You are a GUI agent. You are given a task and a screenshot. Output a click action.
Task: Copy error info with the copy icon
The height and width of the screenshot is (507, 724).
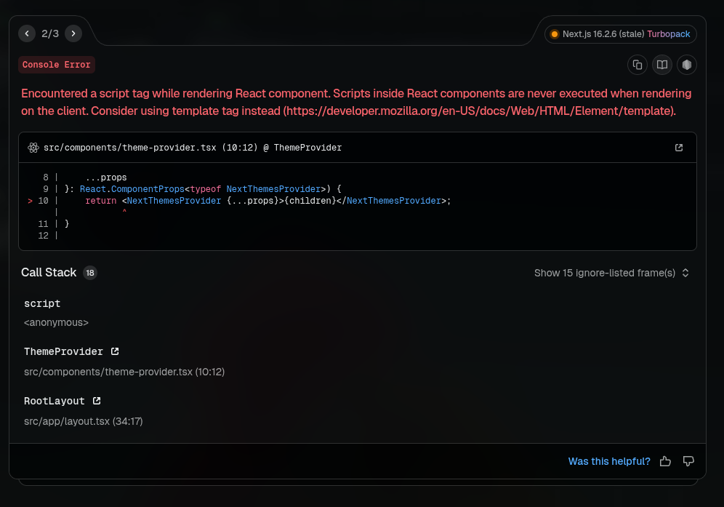click(x=637, y=65)
